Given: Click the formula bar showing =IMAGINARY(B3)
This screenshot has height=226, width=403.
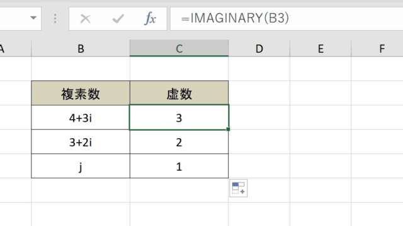Looking at the screenshot, I should tap(287, 19).
